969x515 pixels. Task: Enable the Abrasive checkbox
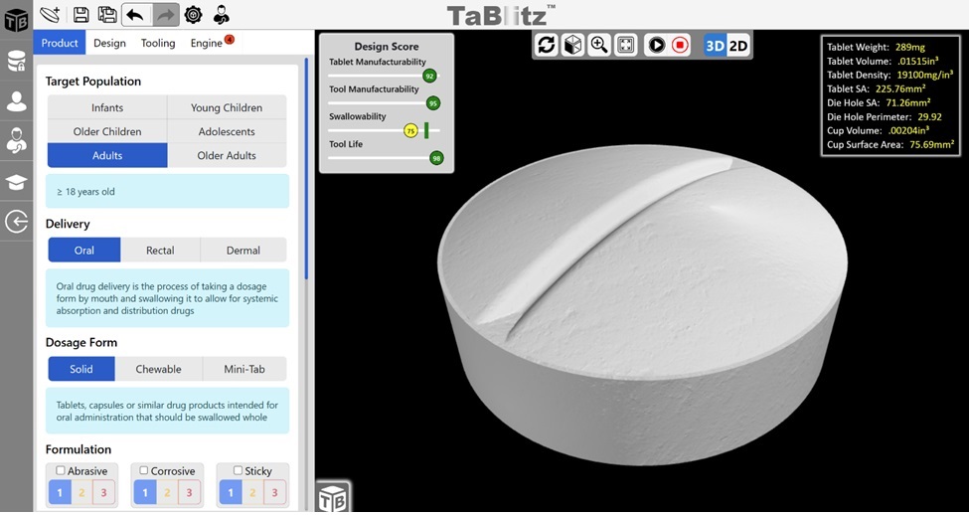point(61,470)
